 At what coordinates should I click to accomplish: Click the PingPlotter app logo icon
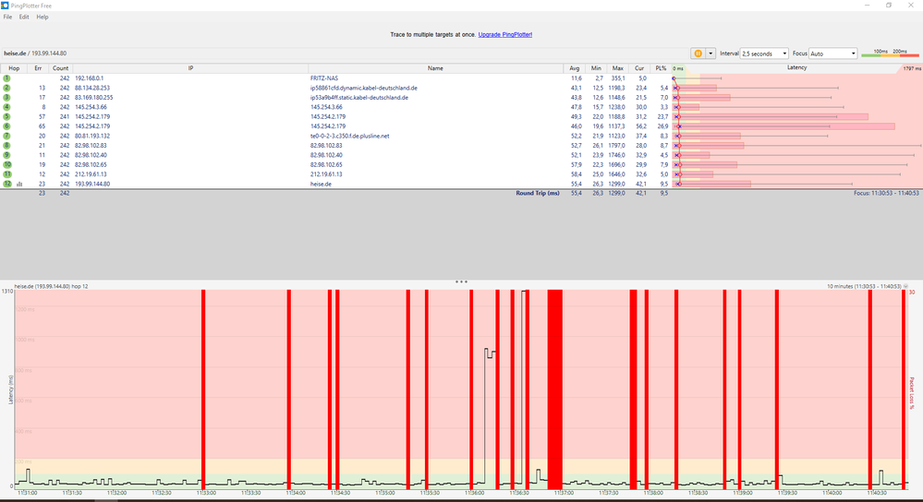click(x=6, y=5)
